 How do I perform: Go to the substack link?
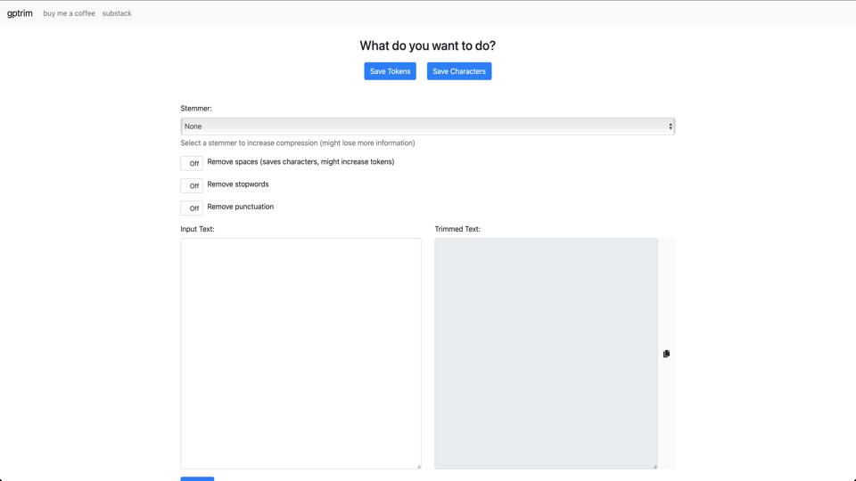[x=117, y=13]
